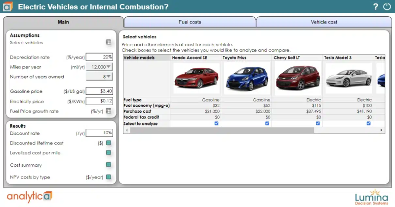Viewport: 395px width, 207px height.
Task: Switch to the Main tab
Action: pos(63,22)
